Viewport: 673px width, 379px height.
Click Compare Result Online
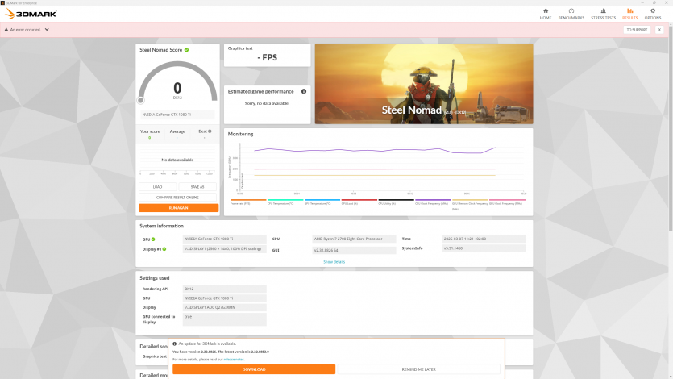pyautogui.click(x=178, y=197)
